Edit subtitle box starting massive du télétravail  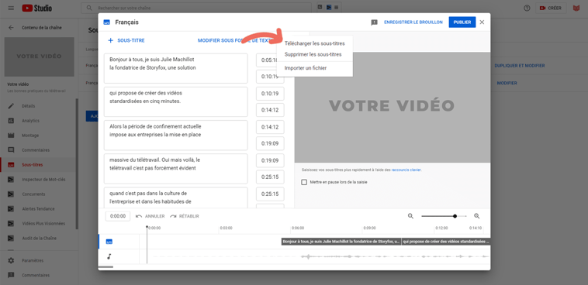(x=176, y=169)
